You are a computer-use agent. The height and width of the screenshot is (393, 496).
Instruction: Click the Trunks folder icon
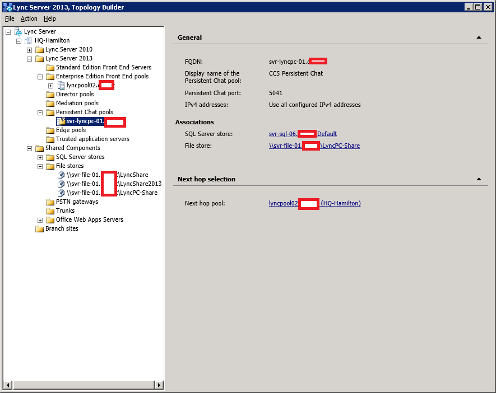point(50,210)
